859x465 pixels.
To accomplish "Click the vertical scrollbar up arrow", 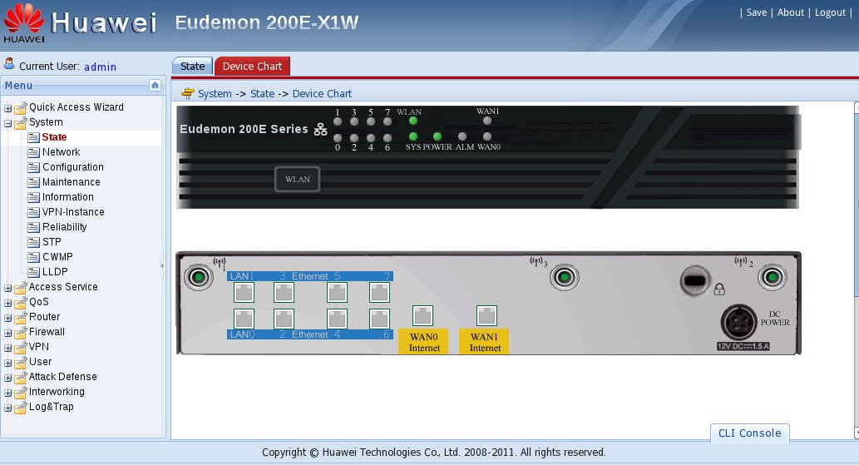I will coord(856,108).
